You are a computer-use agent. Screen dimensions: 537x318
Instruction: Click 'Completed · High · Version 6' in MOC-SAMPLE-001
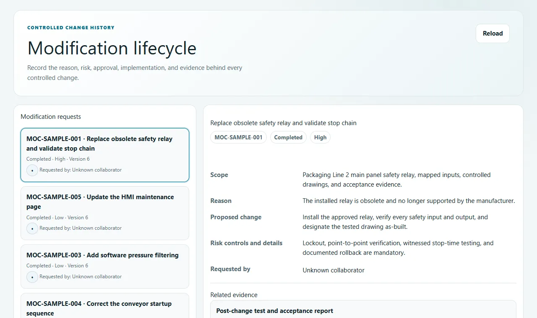click(58, 159)
